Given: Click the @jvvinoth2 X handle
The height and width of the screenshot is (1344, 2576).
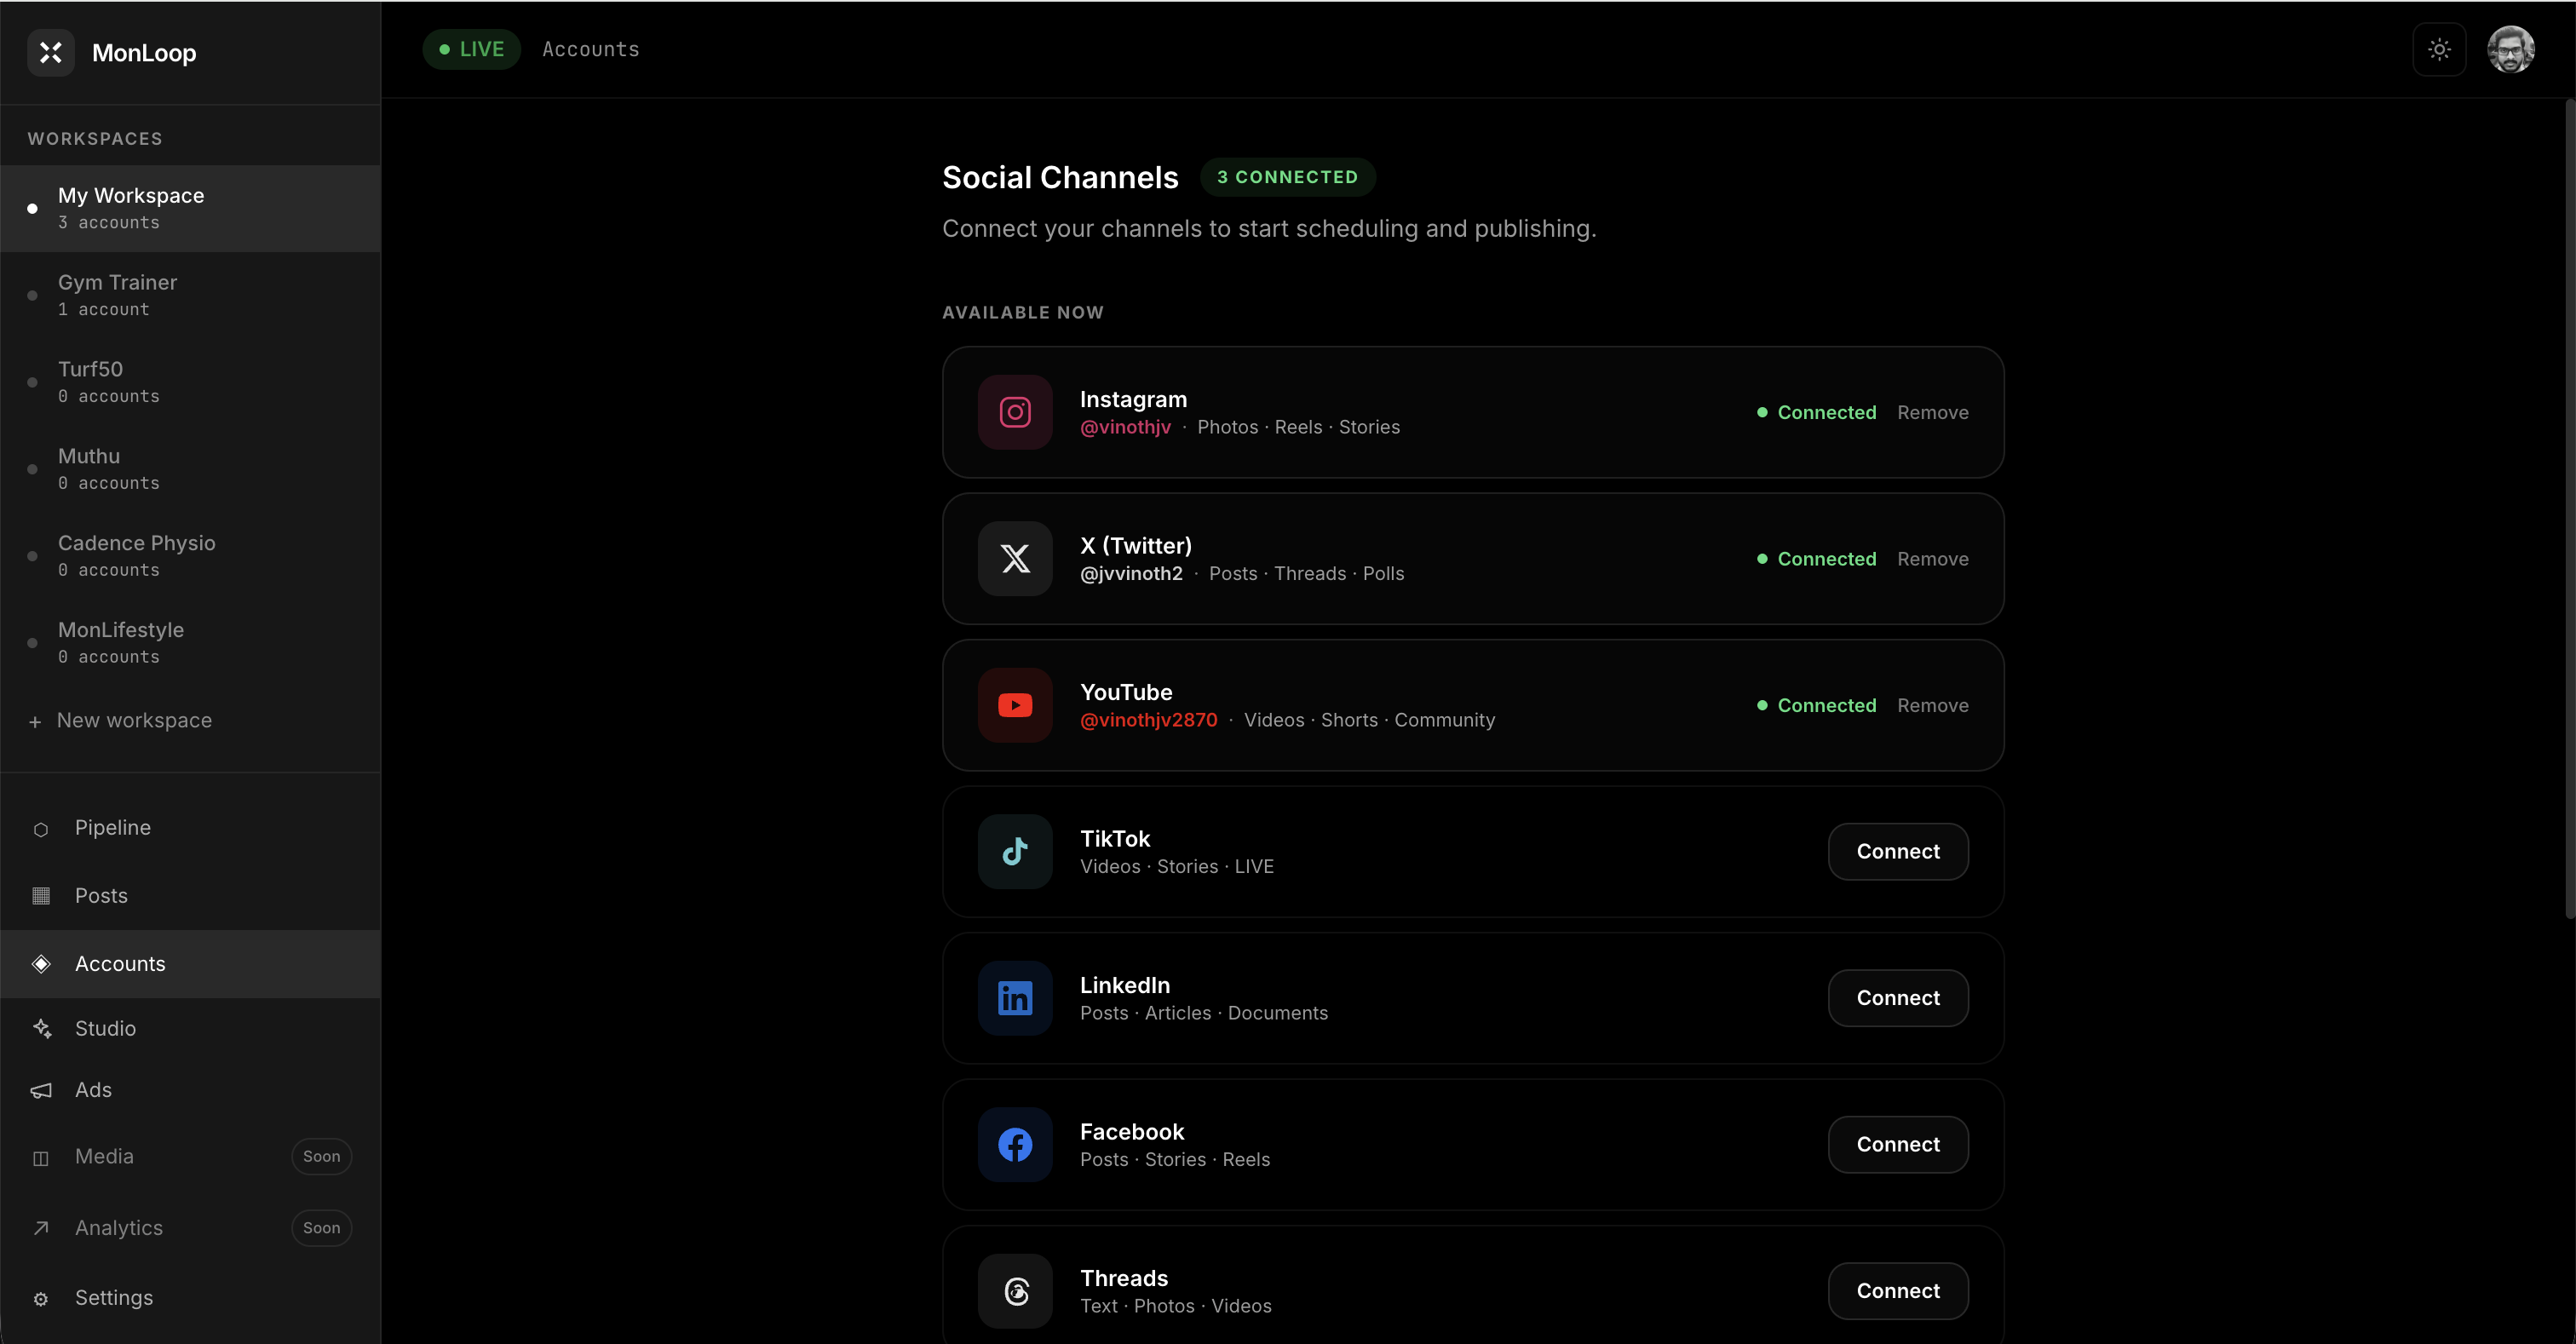Looking at the screenshot, I should [1131, 574].
